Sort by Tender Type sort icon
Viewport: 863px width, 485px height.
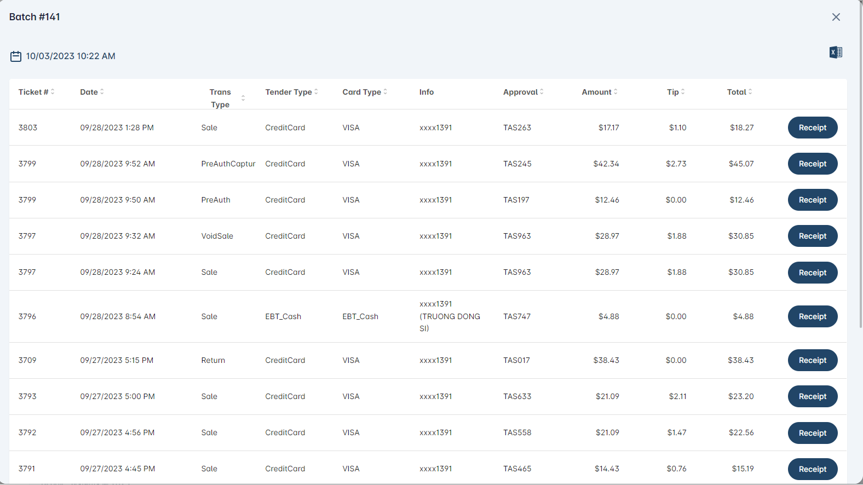(x=316, y=92)
